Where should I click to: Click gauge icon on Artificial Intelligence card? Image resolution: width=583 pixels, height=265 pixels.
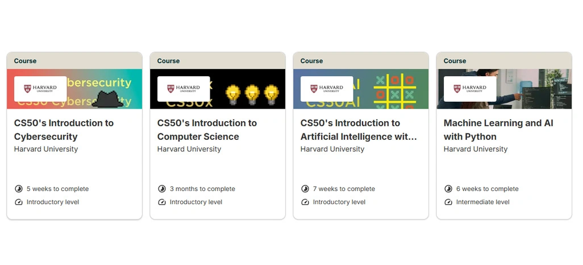point(305,202)
